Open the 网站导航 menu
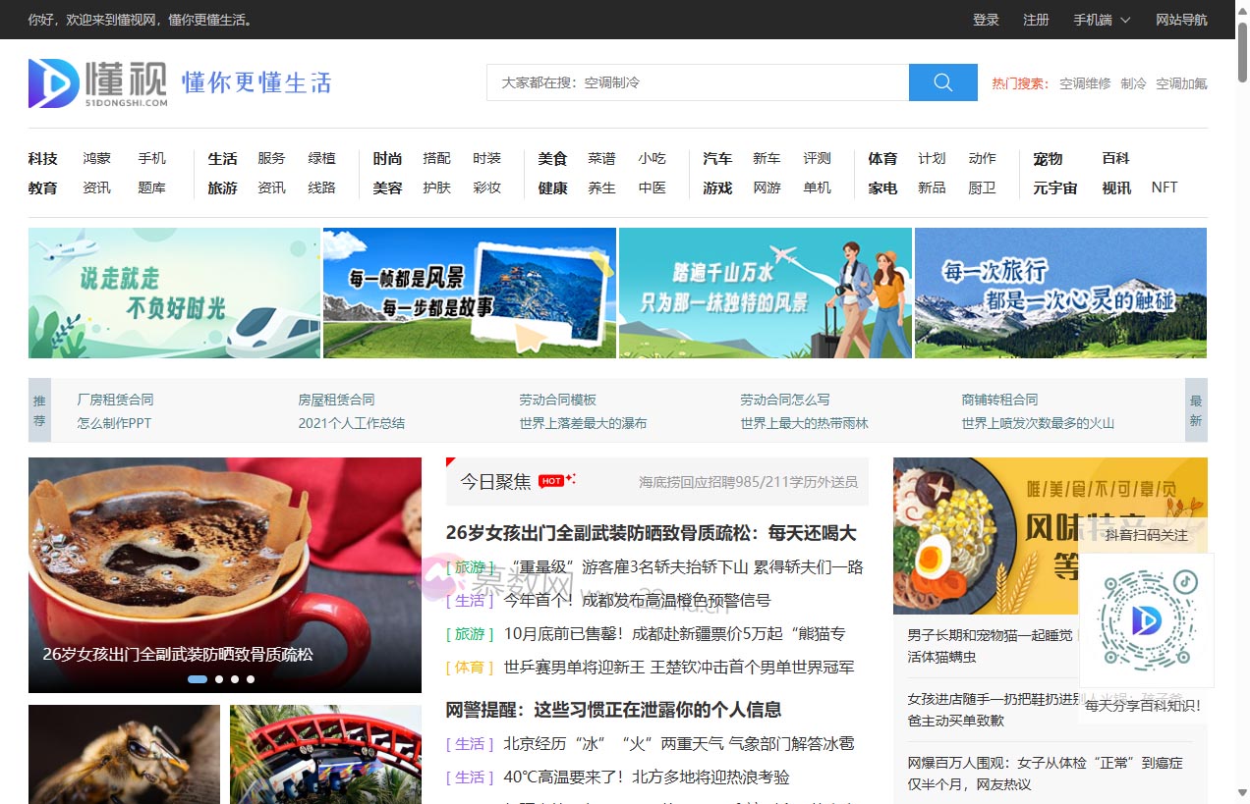The image size is (1250, 804). (x=1181, y=20)
